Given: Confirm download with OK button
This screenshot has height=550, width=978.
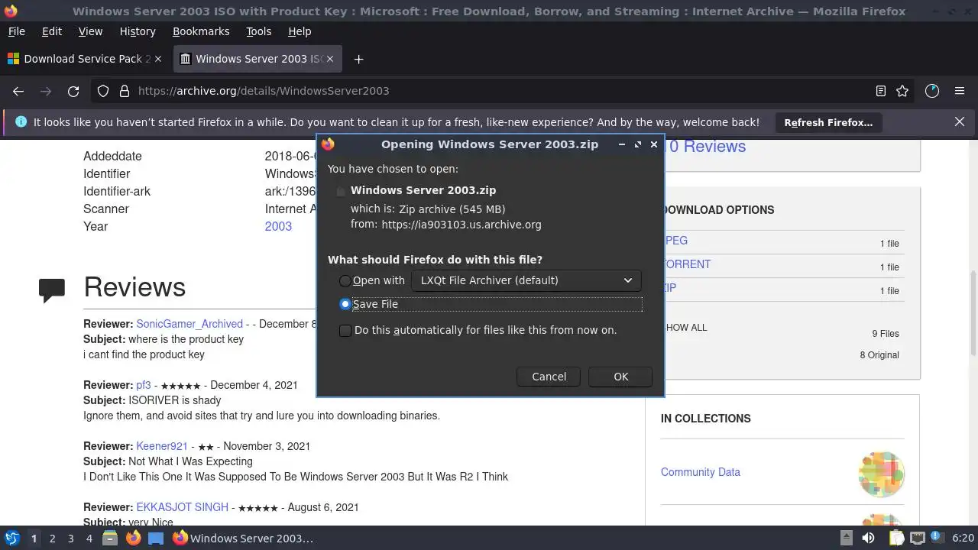Looking at the screenshot, I should pos(620,377).
